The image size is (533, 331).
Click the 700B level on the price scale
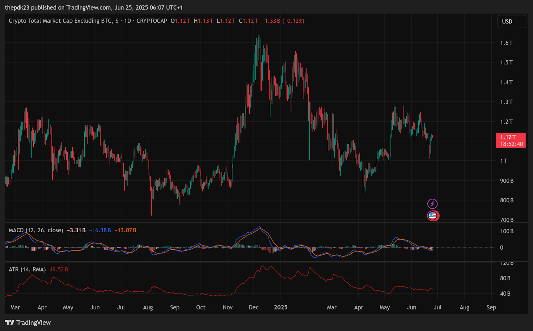[506, 220]
